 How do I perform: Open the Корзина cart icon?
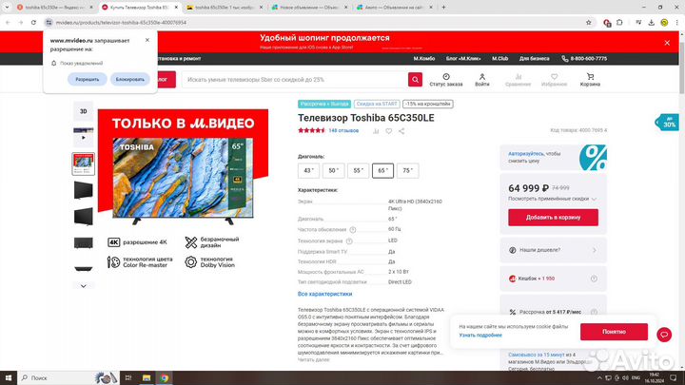coord(590,80)
